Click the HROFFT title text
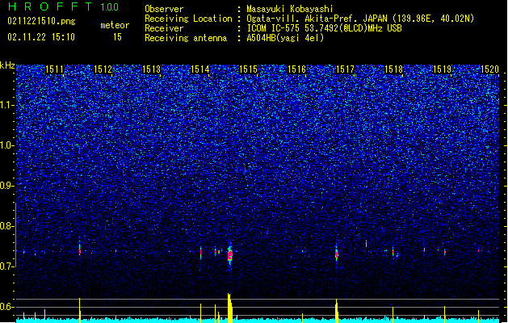 coord(50,6)
